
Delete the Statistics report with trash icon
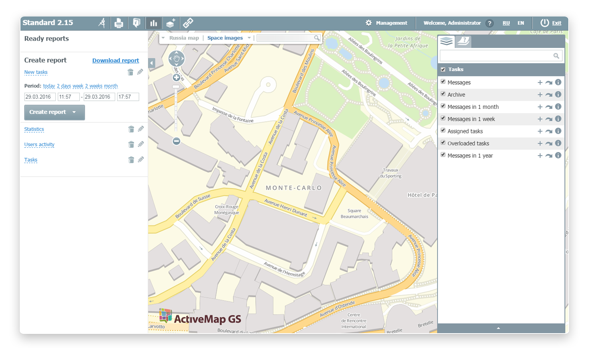(131, 129)
